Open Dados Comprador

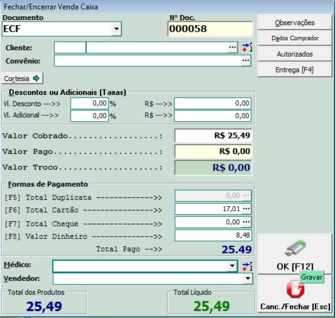[x=295, y=38]
